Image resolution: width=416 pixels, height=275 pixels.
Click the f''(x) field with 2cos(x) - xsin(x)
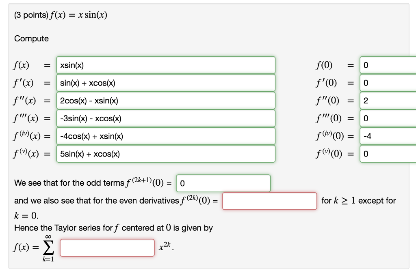(166, 101)
